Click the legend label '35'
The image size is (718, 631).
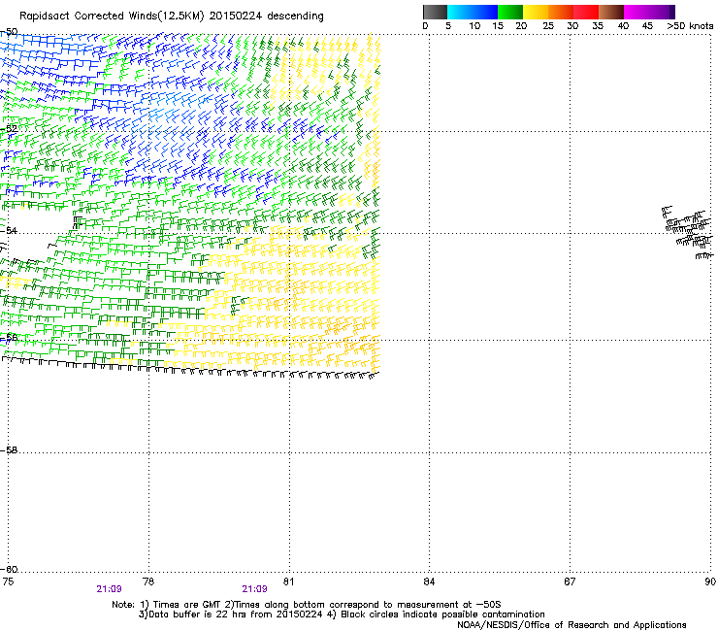coord(598,26)
